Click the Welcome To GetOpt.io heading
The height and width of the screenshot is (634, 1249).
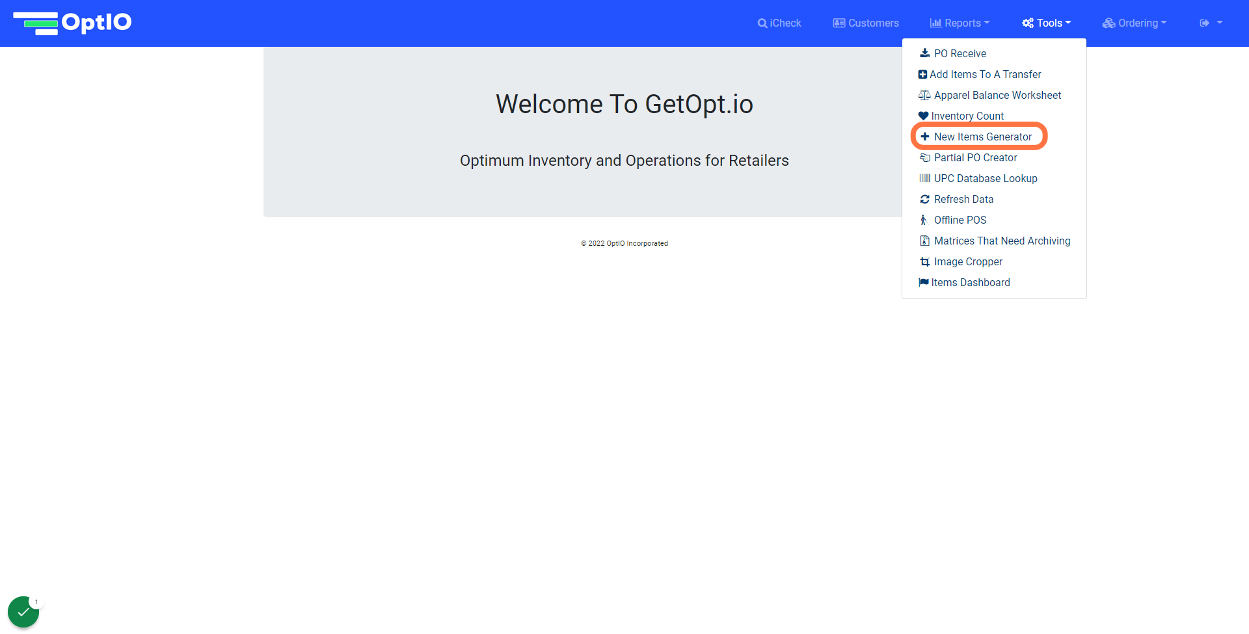pyautogui.click(x=624, y=104)
